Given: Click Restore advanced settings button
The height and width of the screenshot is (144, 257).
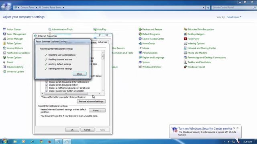Looking at the screenshot, I should (x=91, y=101).
